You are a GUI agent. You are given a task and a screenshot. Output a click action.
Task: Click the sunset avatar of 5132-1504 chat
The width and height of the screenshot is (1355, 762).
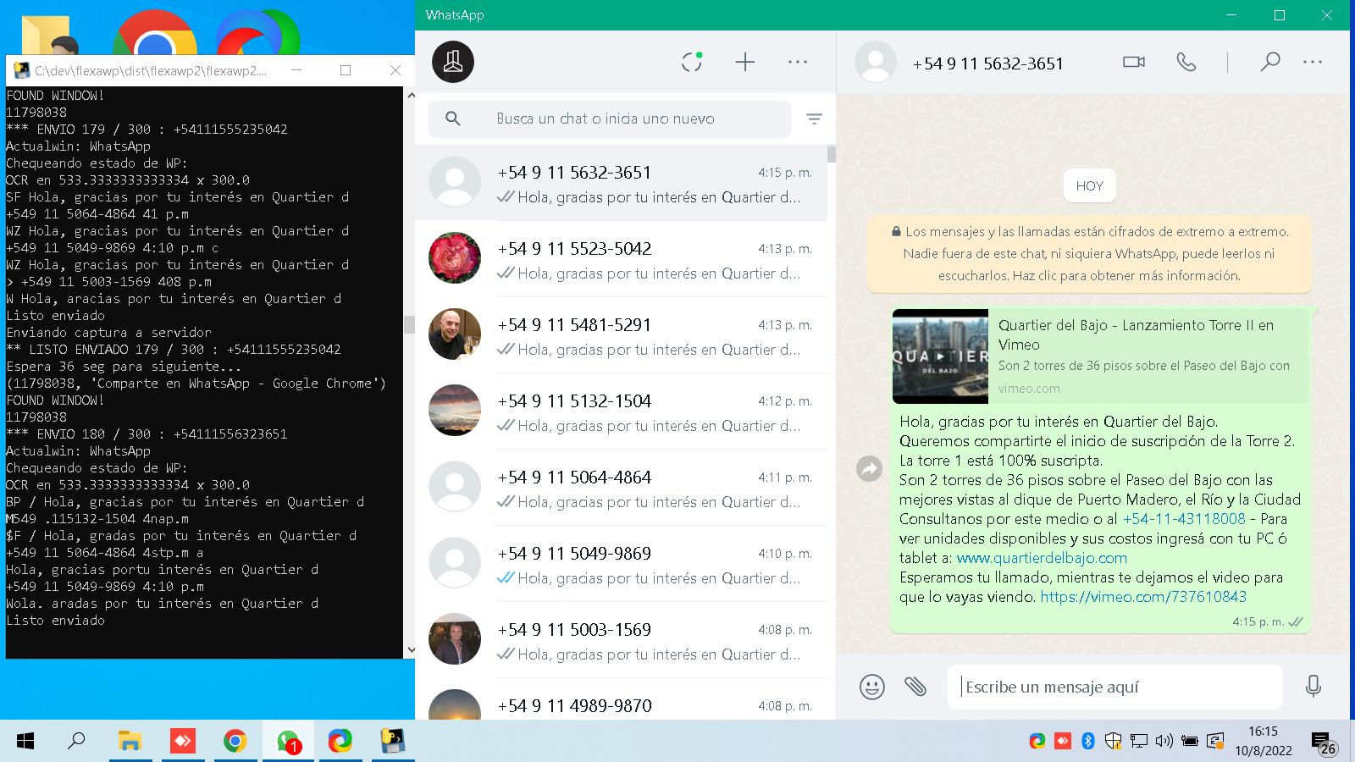[x=455, y=410]
